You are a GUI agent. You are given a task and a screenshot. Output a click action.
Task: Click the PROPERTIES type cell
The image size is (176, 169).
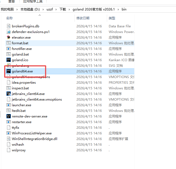click(121, 82)
